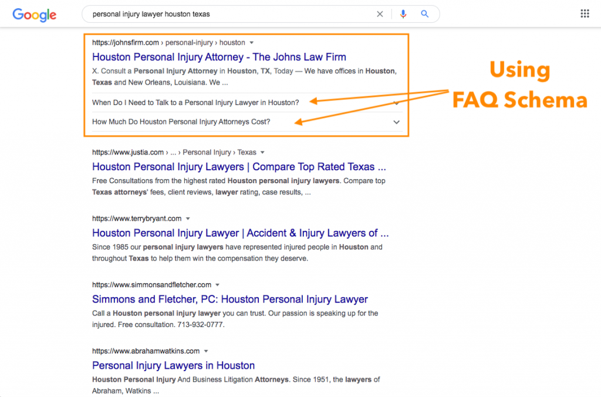Start voice search with microphone icon

[x=403, y=14]
